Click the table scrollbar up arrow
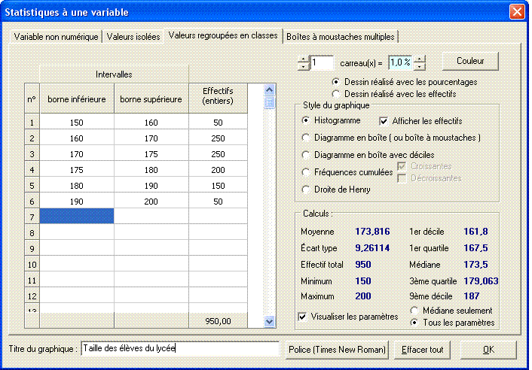This screenshot has width=532, height=370. pos(270,90)
